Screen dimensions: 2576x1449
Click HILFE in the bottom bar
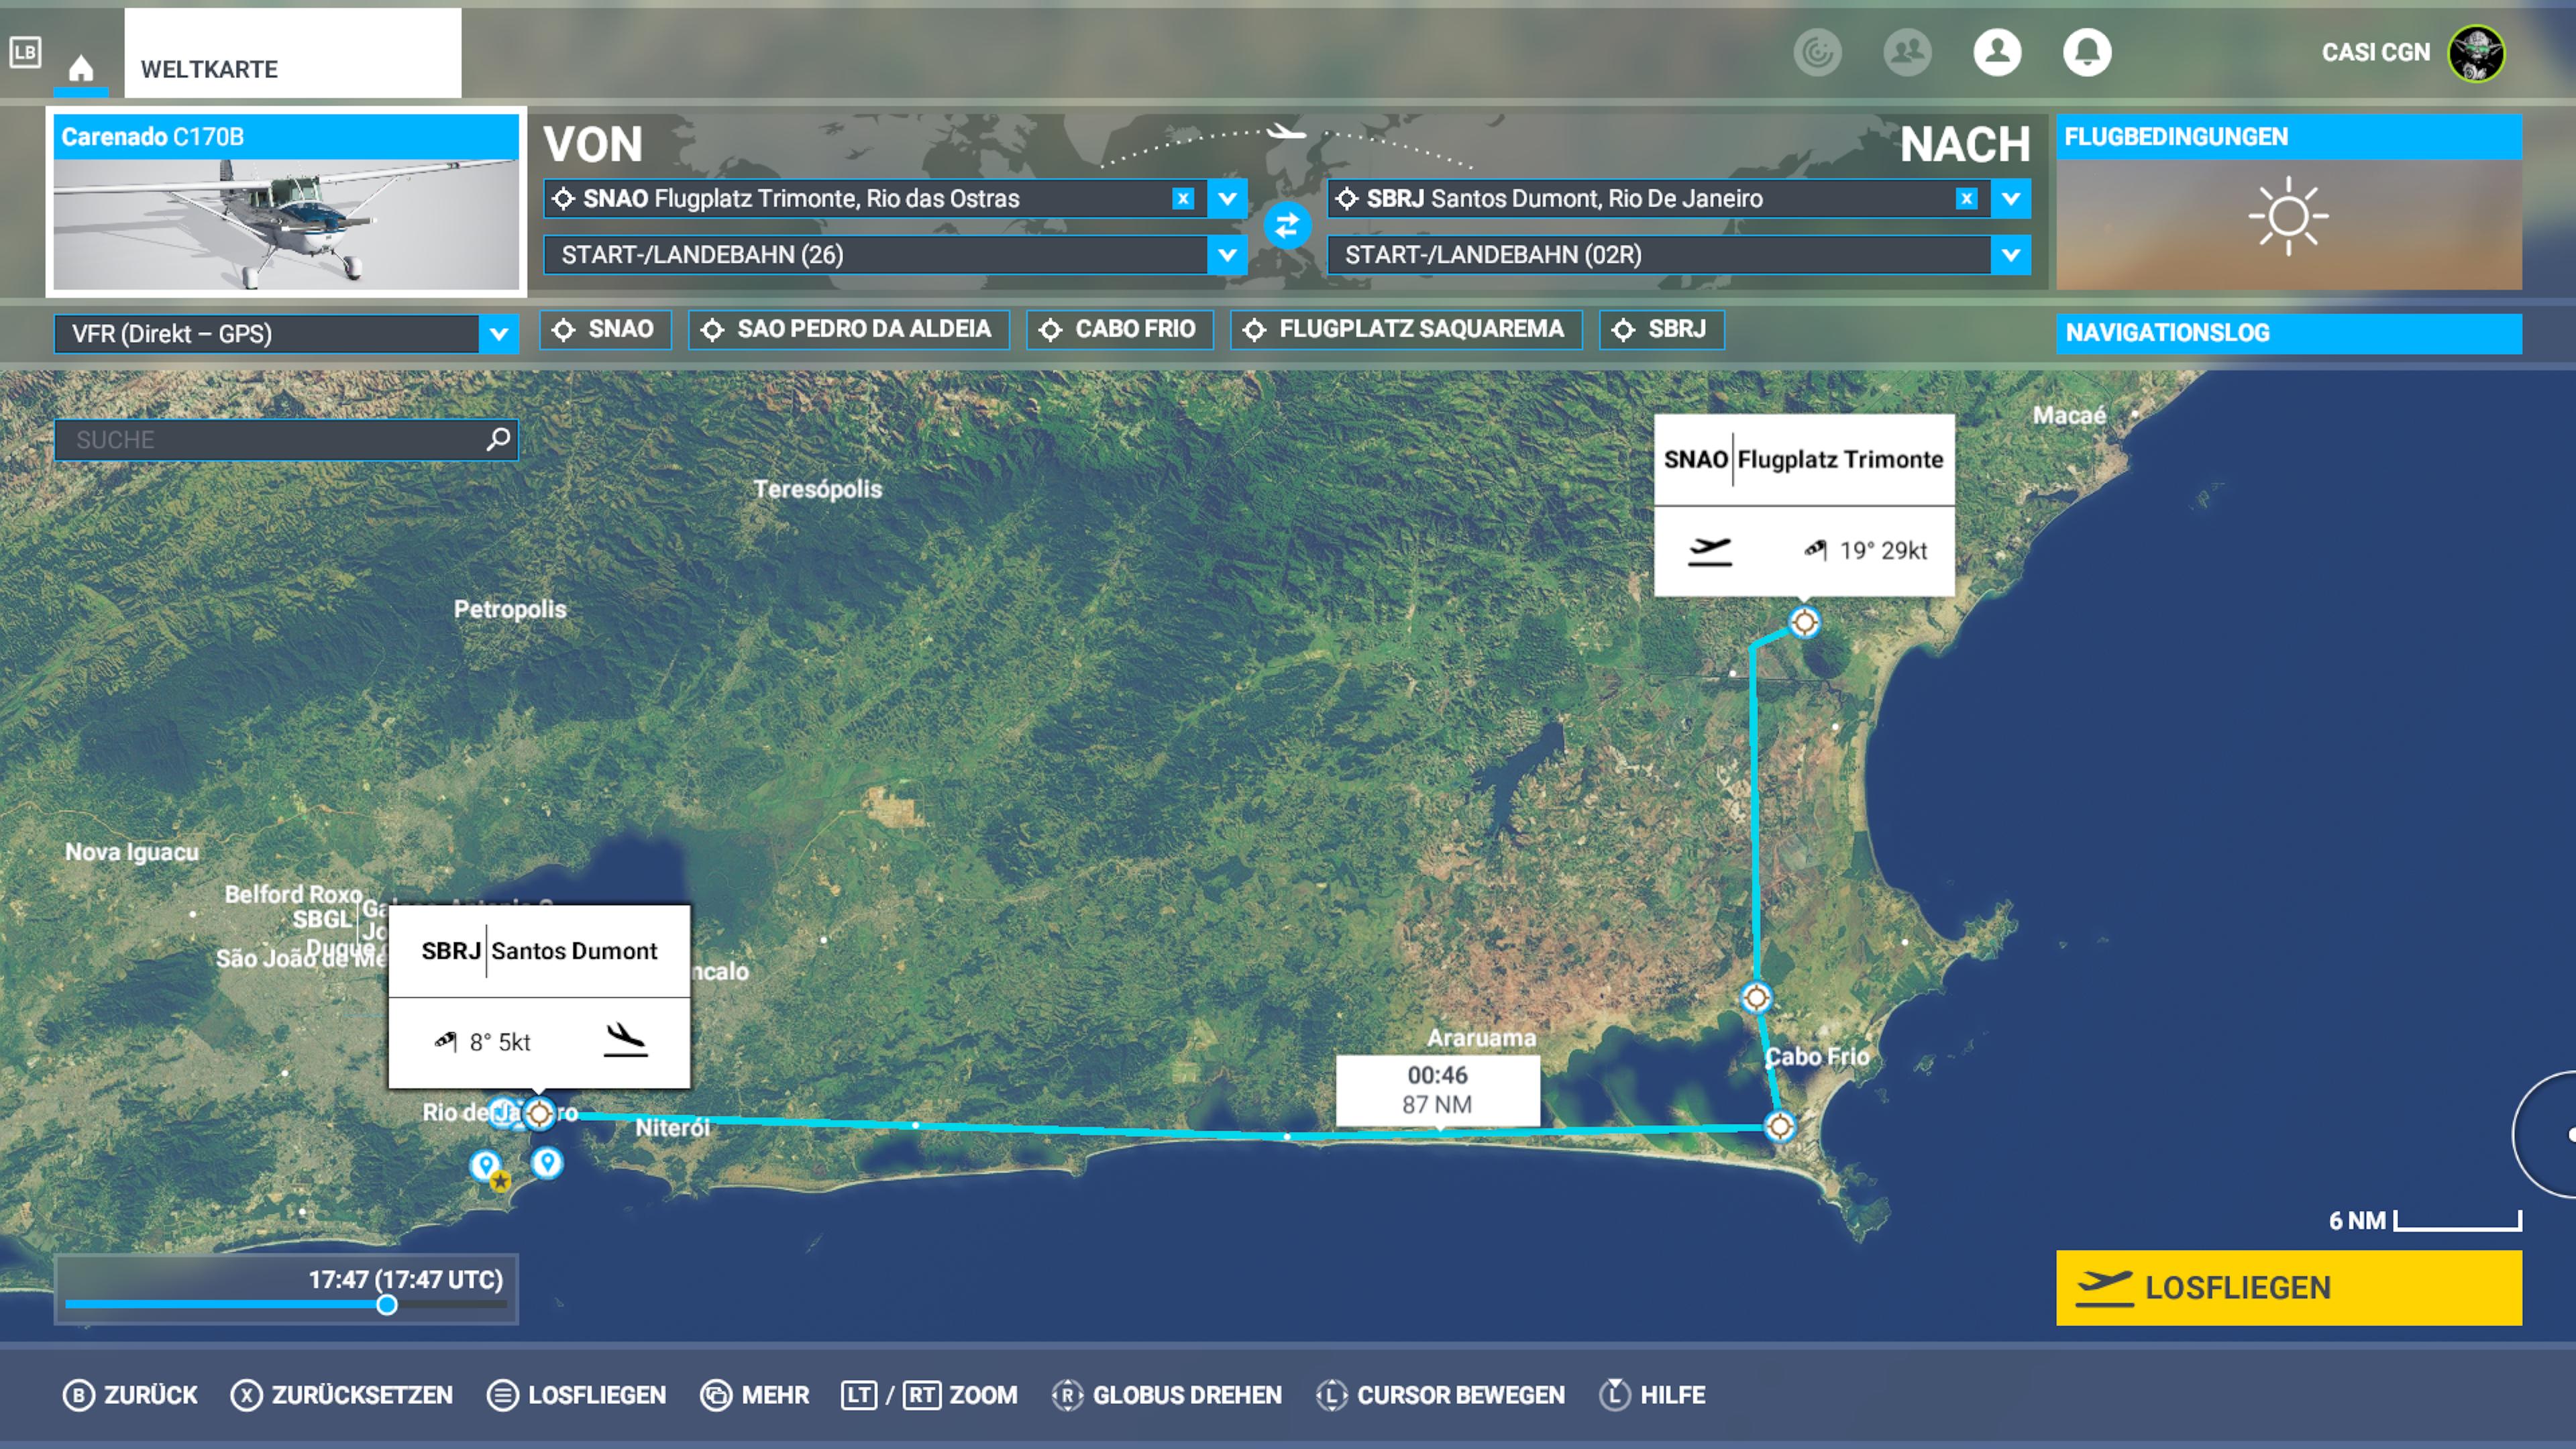[x=1652, y=1395]
